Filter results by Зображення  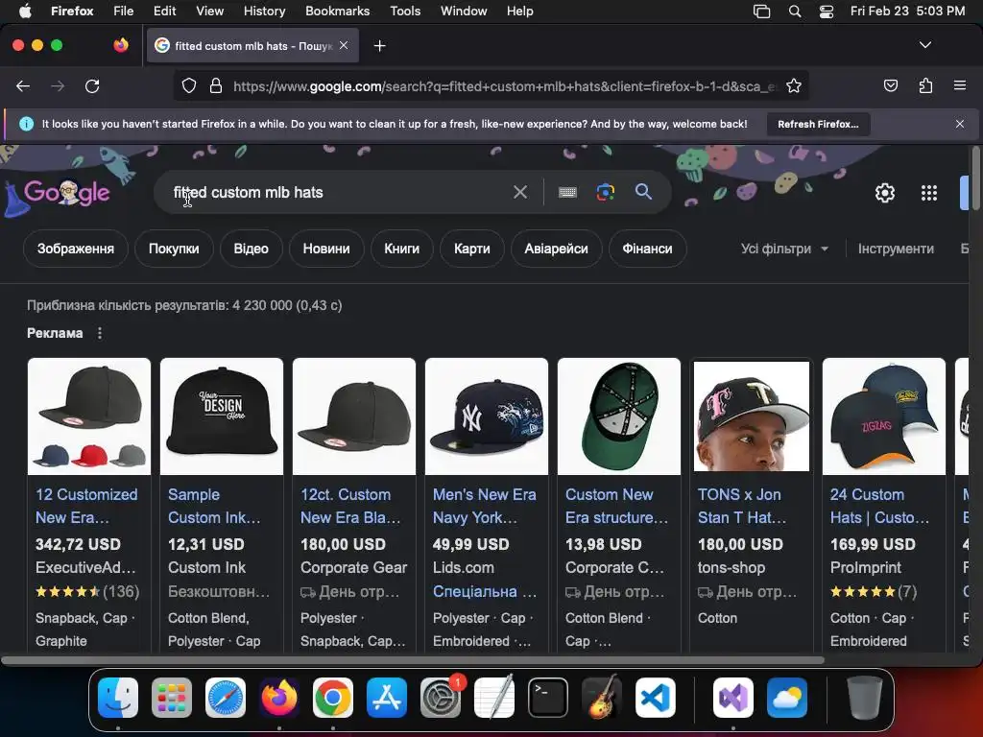pyautogui.click(x=76, y=249)
